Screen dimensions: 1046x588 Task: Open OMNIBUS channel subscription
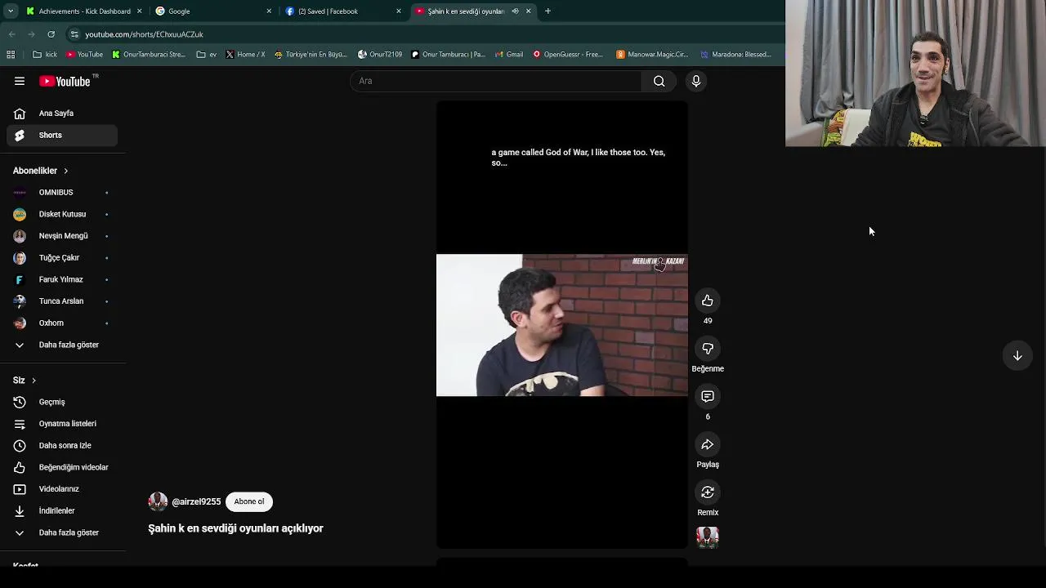62,192
